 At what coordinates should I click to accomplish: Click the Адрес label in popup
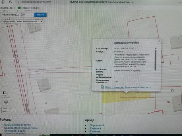coord(99,61)
